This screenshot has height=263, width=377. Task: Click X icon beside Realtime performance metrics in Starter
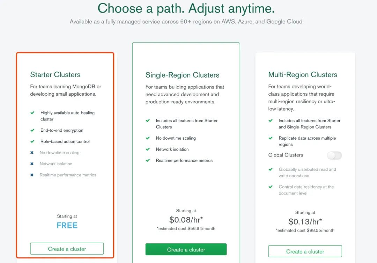click(x=32, y=175)
